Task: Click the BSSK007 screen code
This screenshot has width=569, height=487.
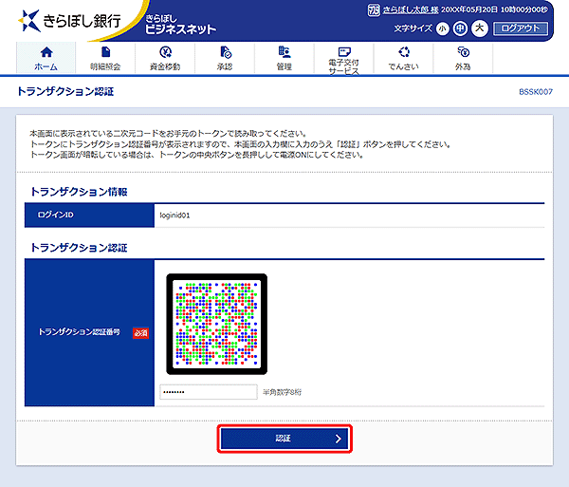Action: click(536, 92)
